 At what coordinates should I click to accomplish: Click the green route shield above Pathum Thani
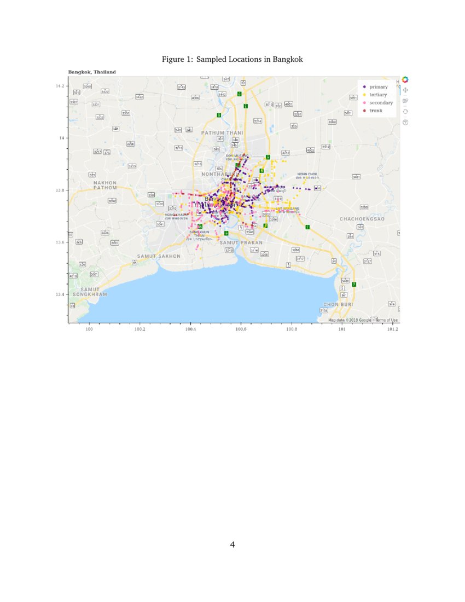[239, 94]
